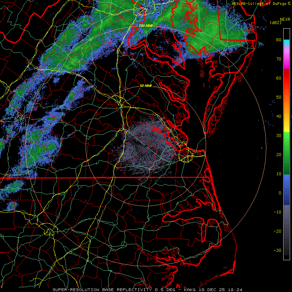Click the 80 dBZ scale value

[279, 40]
